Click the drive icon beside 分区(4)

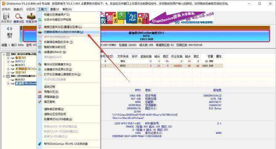12,72
